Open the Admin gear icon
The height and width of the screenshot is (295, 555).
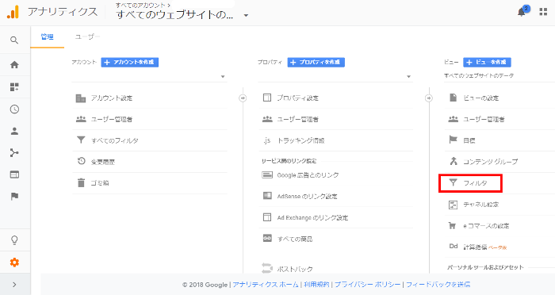pos(14,262)
